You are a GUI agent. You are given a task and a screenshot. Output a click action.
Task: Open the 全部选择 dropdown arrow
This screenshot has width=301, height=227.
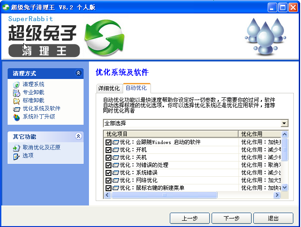284,123
